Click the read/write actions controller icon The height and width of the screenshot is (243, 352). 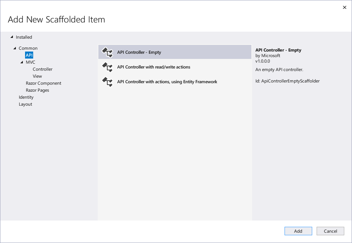(x=107, y=67)
